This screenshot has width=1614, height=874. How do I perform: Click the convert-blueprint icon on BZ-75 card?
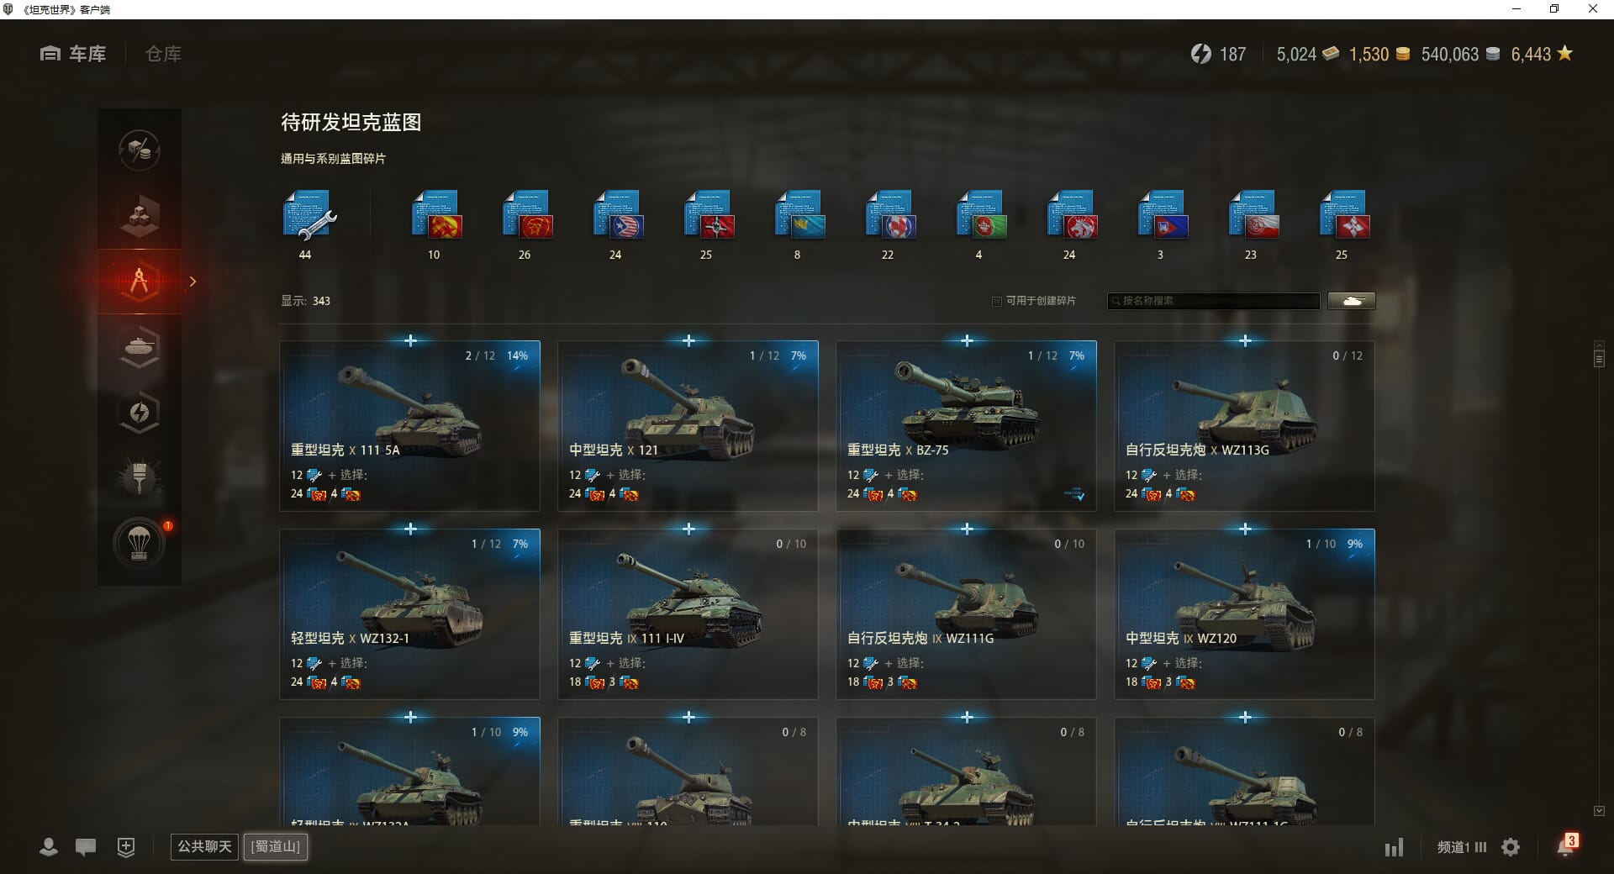click(x=1074, y=494)
